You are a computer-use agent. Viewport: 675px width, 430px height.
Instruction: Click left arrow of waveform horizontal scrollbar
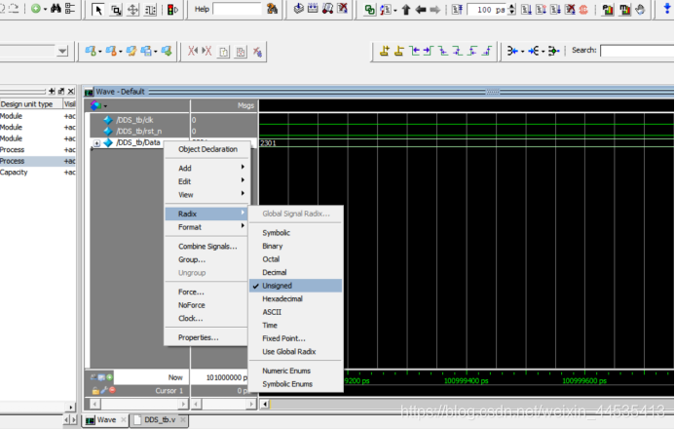pos(265,404)
